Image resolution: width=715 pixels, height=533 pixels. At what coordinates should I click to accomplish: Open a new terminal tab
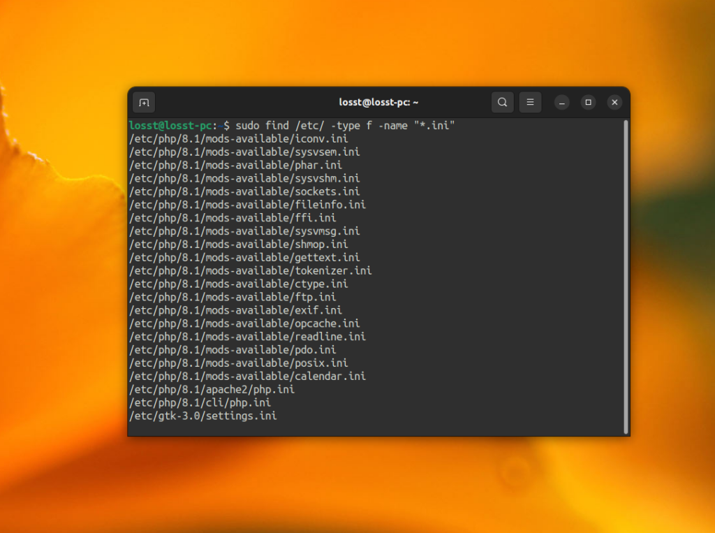143,102
